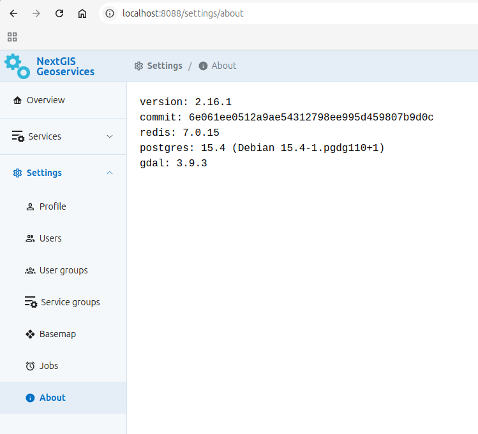
Task: Open the Overview menu item
Action: [x=45, y=100]
